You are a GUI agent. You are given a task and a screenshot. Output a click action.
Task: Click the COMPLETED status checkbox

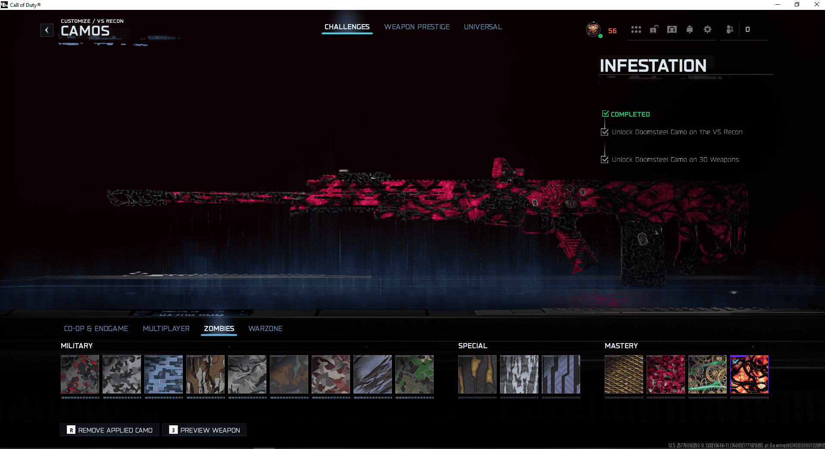tap(605, 114)
